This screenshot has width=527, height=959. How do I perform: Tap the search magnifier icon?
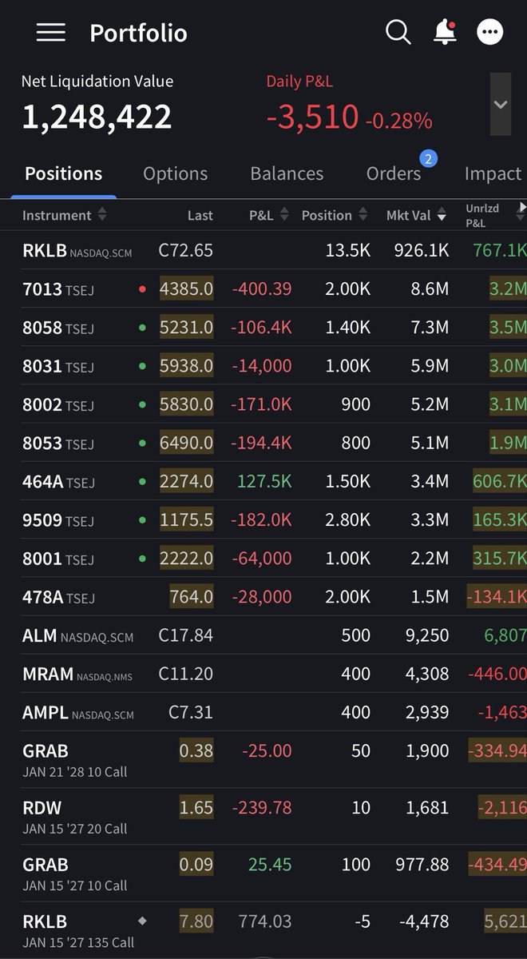click(398, 32)
